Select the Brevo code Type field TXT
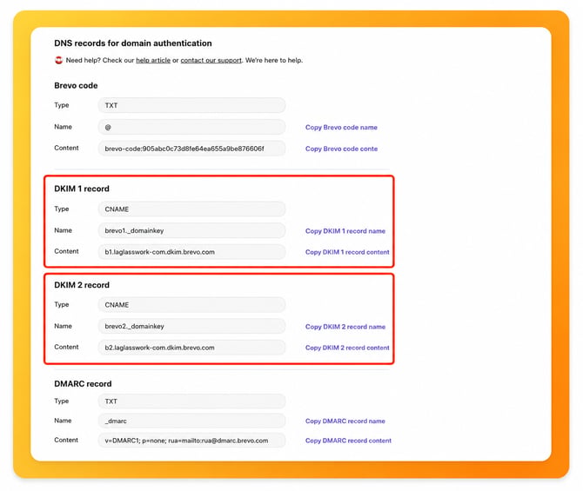 click(191, 105)
